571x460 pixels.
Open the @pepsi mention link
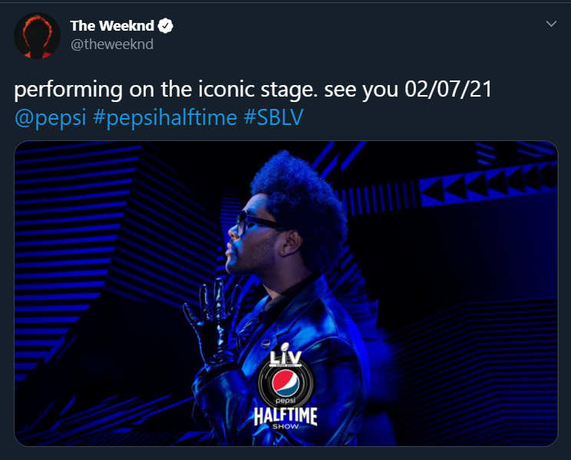[x=50, y=118]
